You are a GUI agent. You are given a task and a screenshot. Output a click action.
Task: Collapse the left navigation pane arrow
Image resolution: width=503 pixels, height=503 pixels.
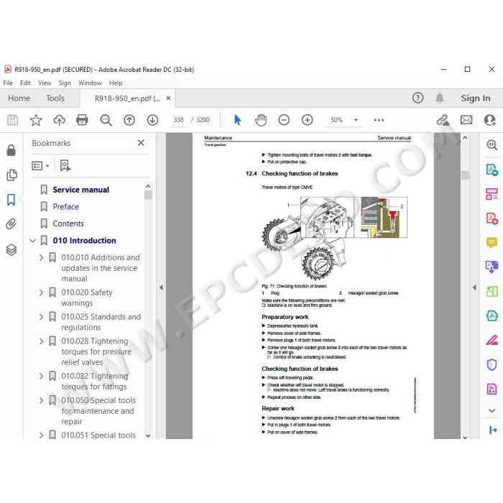[x=161, y=287]
